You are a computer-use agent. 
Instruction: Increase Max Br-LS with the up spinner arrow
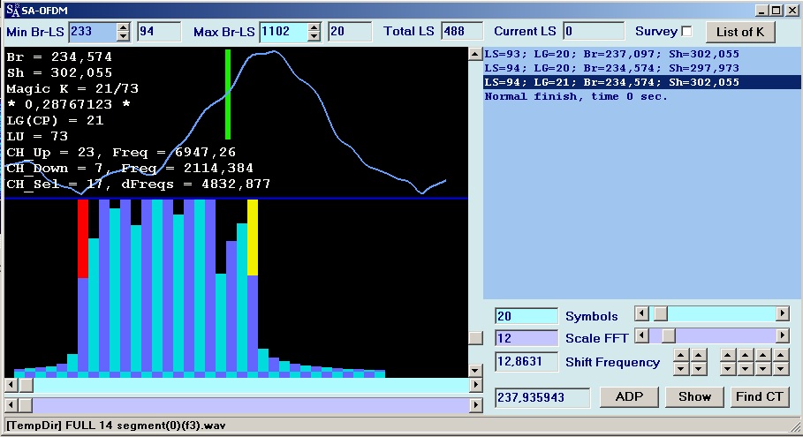click(x=314, y=27)
